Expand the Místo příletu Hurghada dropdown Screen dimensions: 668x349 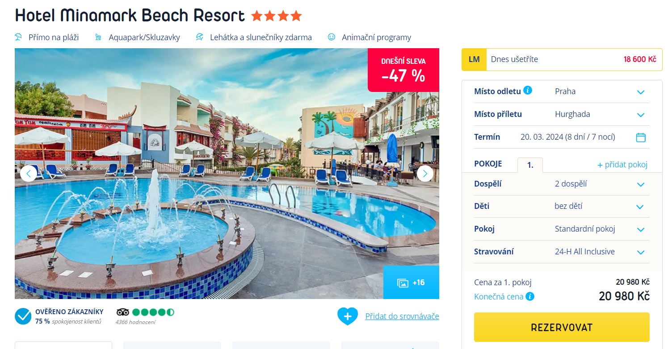coord(562,114)
